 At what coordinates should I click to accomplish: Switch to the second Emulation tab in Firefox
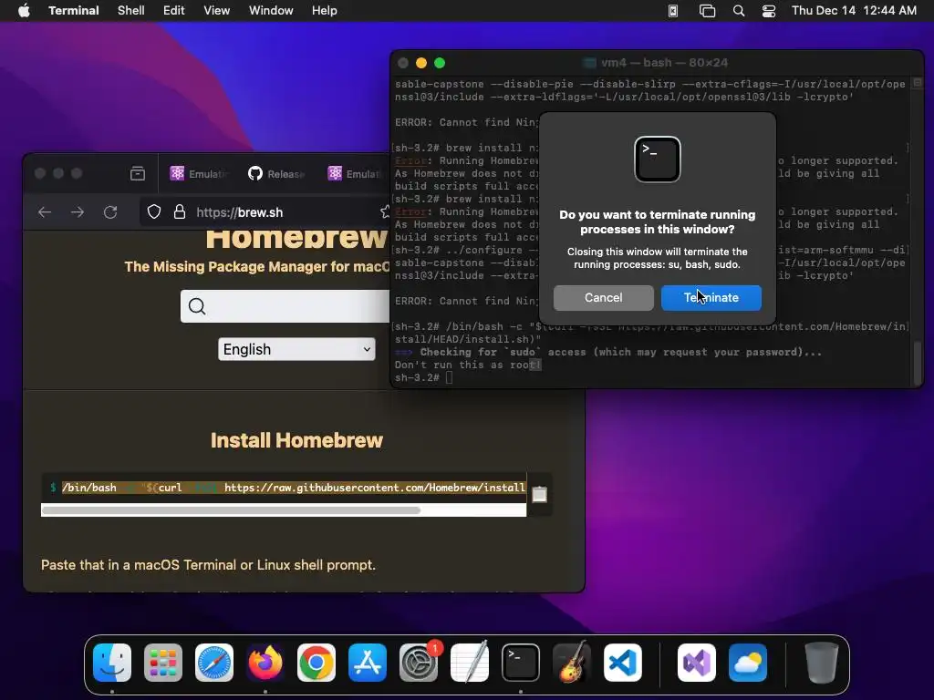coord(355,174)
